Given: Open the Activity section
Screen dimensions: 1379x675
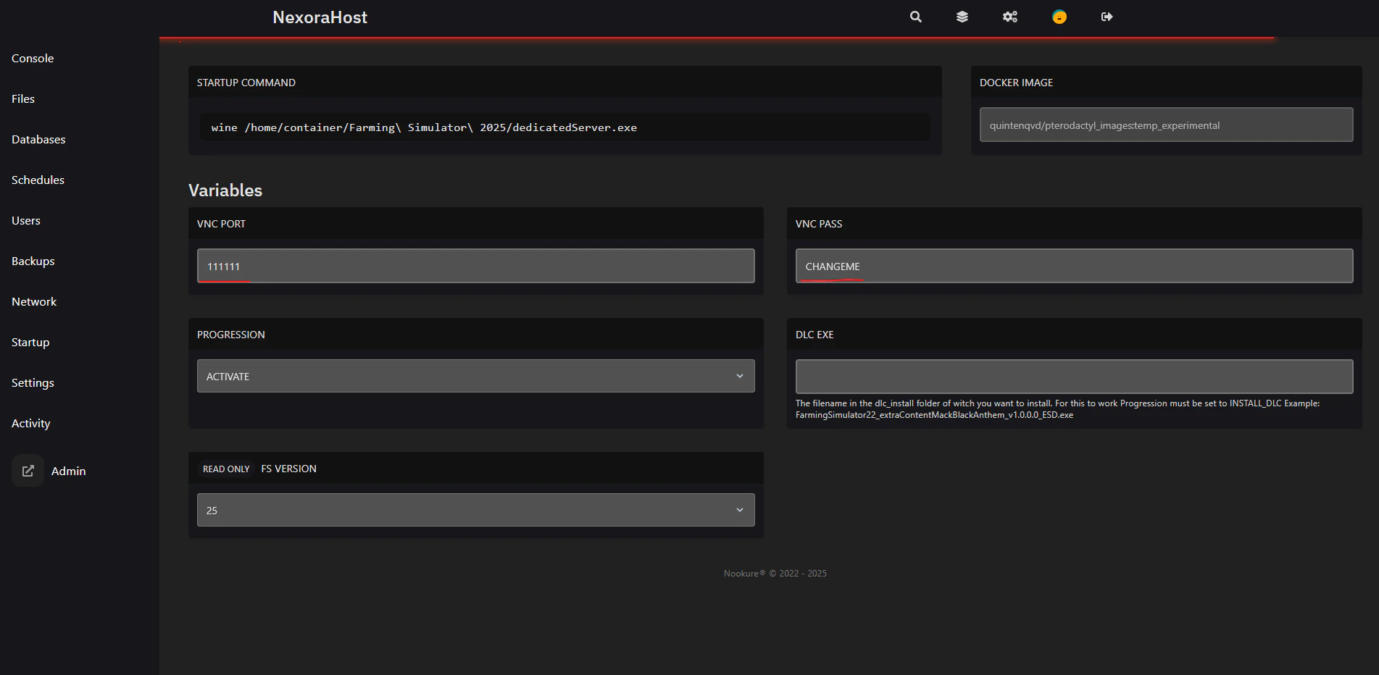Looking at the screenshot, I should pos(31,423).
